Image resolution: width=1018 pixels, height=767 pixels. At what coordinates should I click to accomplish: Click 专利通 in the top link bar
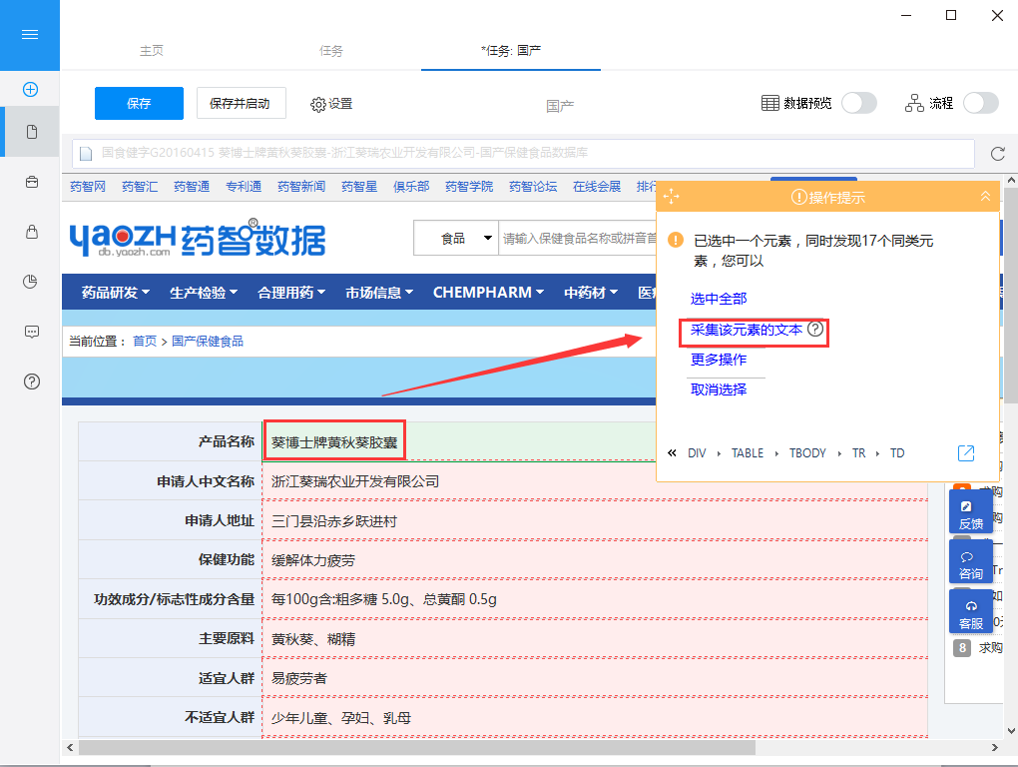(x=244, y=187)
